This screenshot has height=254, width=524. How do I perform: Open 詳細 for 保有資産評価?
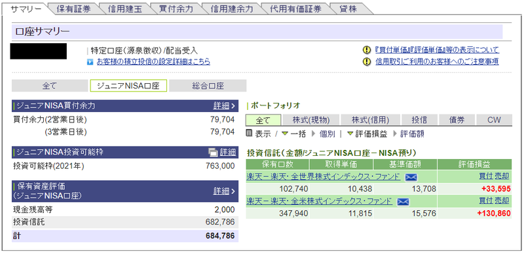[x=224, y=191]
